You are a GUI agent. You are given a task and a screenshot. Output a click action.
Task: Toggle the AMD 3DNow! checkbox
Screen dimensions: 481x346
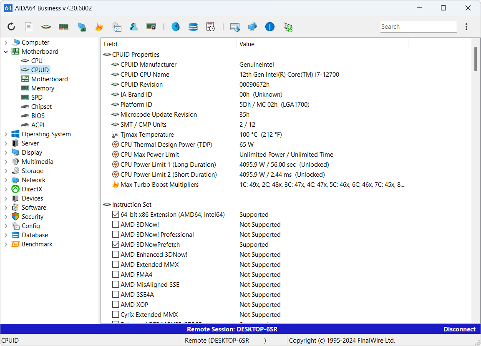click(x=116, y=225)
